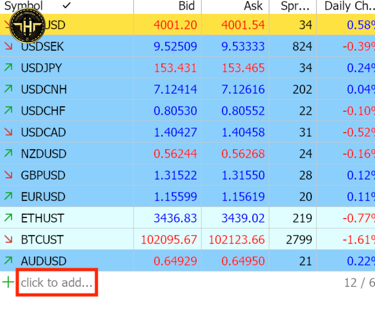This screenshot has width=375, height=330.
Task: Click the red down arrow beside GBPUSD
Action: tap(9, 175)
